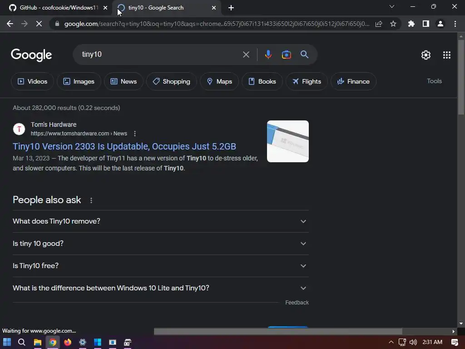Viewport: 465px width, 349px height.
Task: Open the Chrome profile avatar
Action: tap(440, 24)
